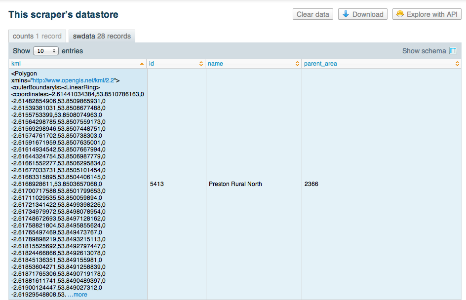Open the Show entries count dropdown
This screenshot has width=466, height=300.
click(46, 51)
